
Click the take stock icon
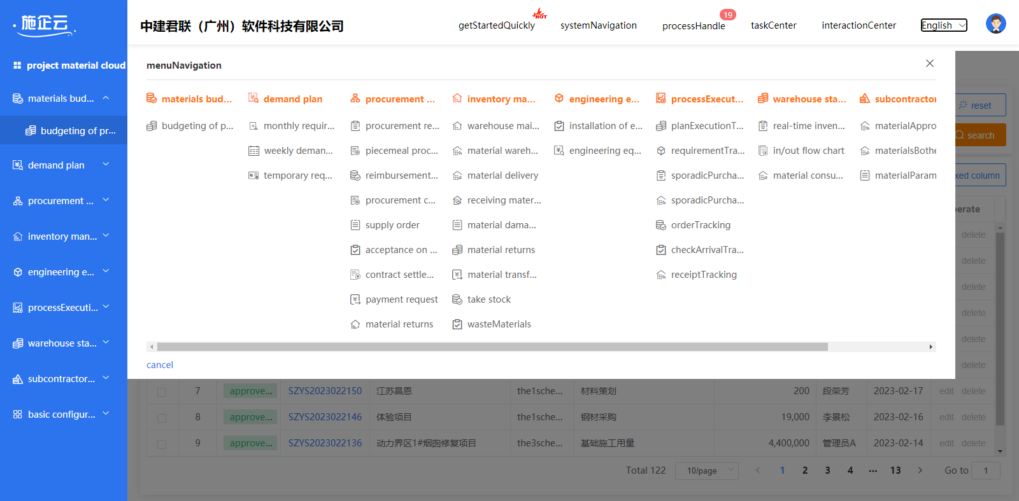[x=457, y=299]
